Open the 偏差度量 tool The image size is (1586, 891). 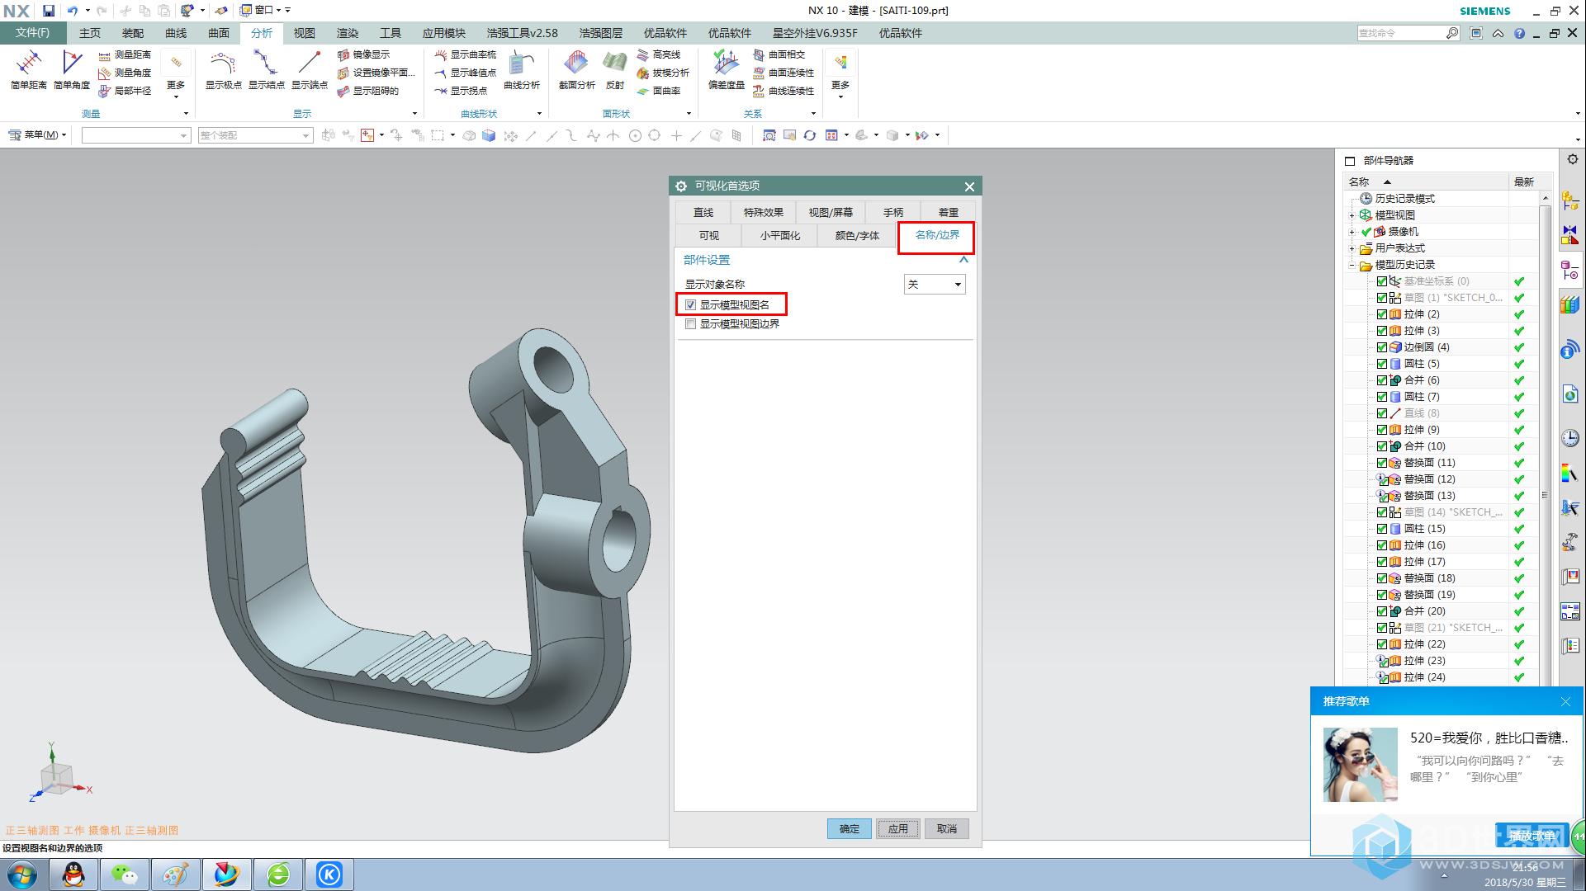pos(727,69)
